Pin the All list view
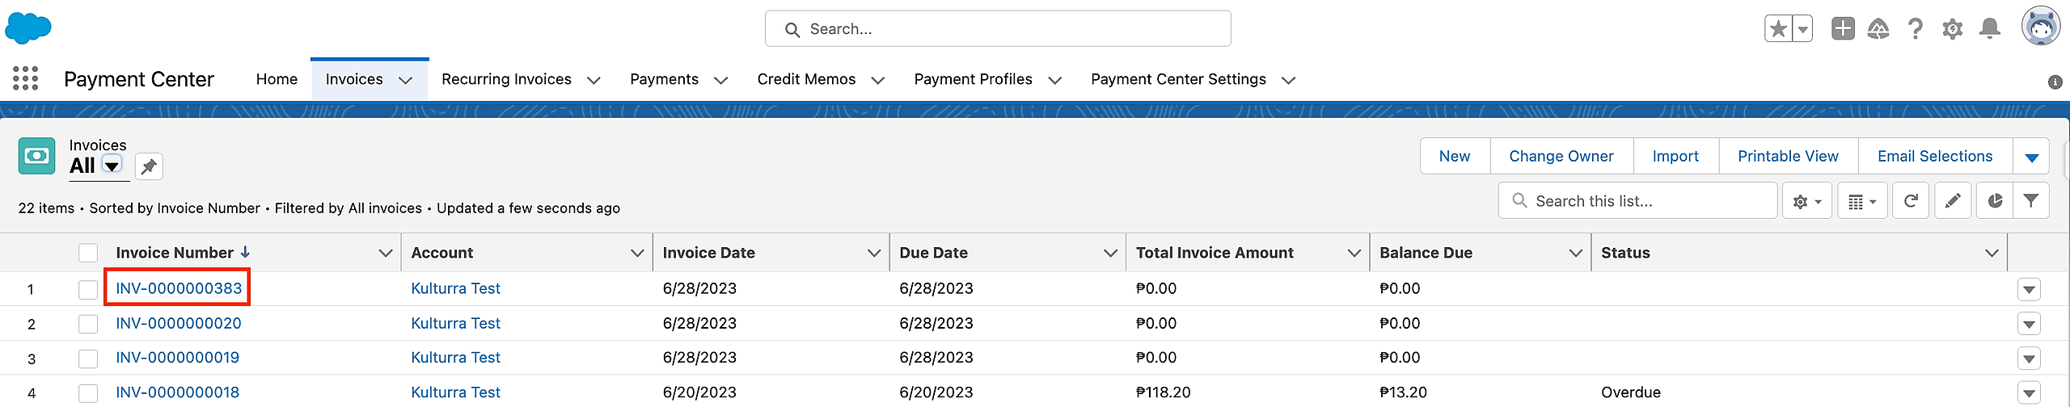The height and width of the screenshot is (407, 2070). pyautogui.click(x=149, y=166)
